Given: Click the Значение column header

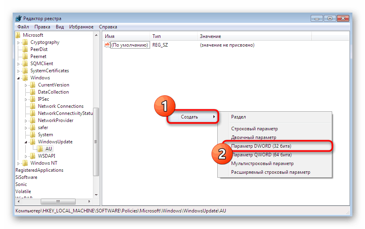Looking at the screenshot, I should [x=255, y=36].
